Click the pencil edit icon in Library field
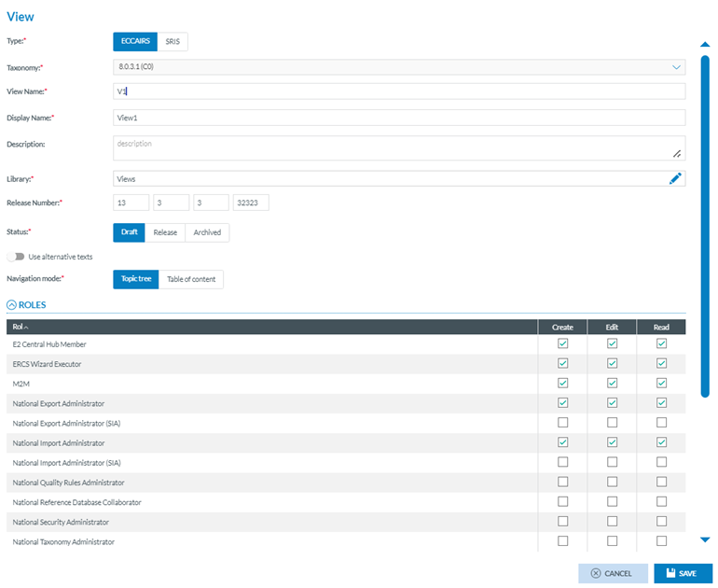This screenshot has height=588, width=718. (x=675, y=178)
